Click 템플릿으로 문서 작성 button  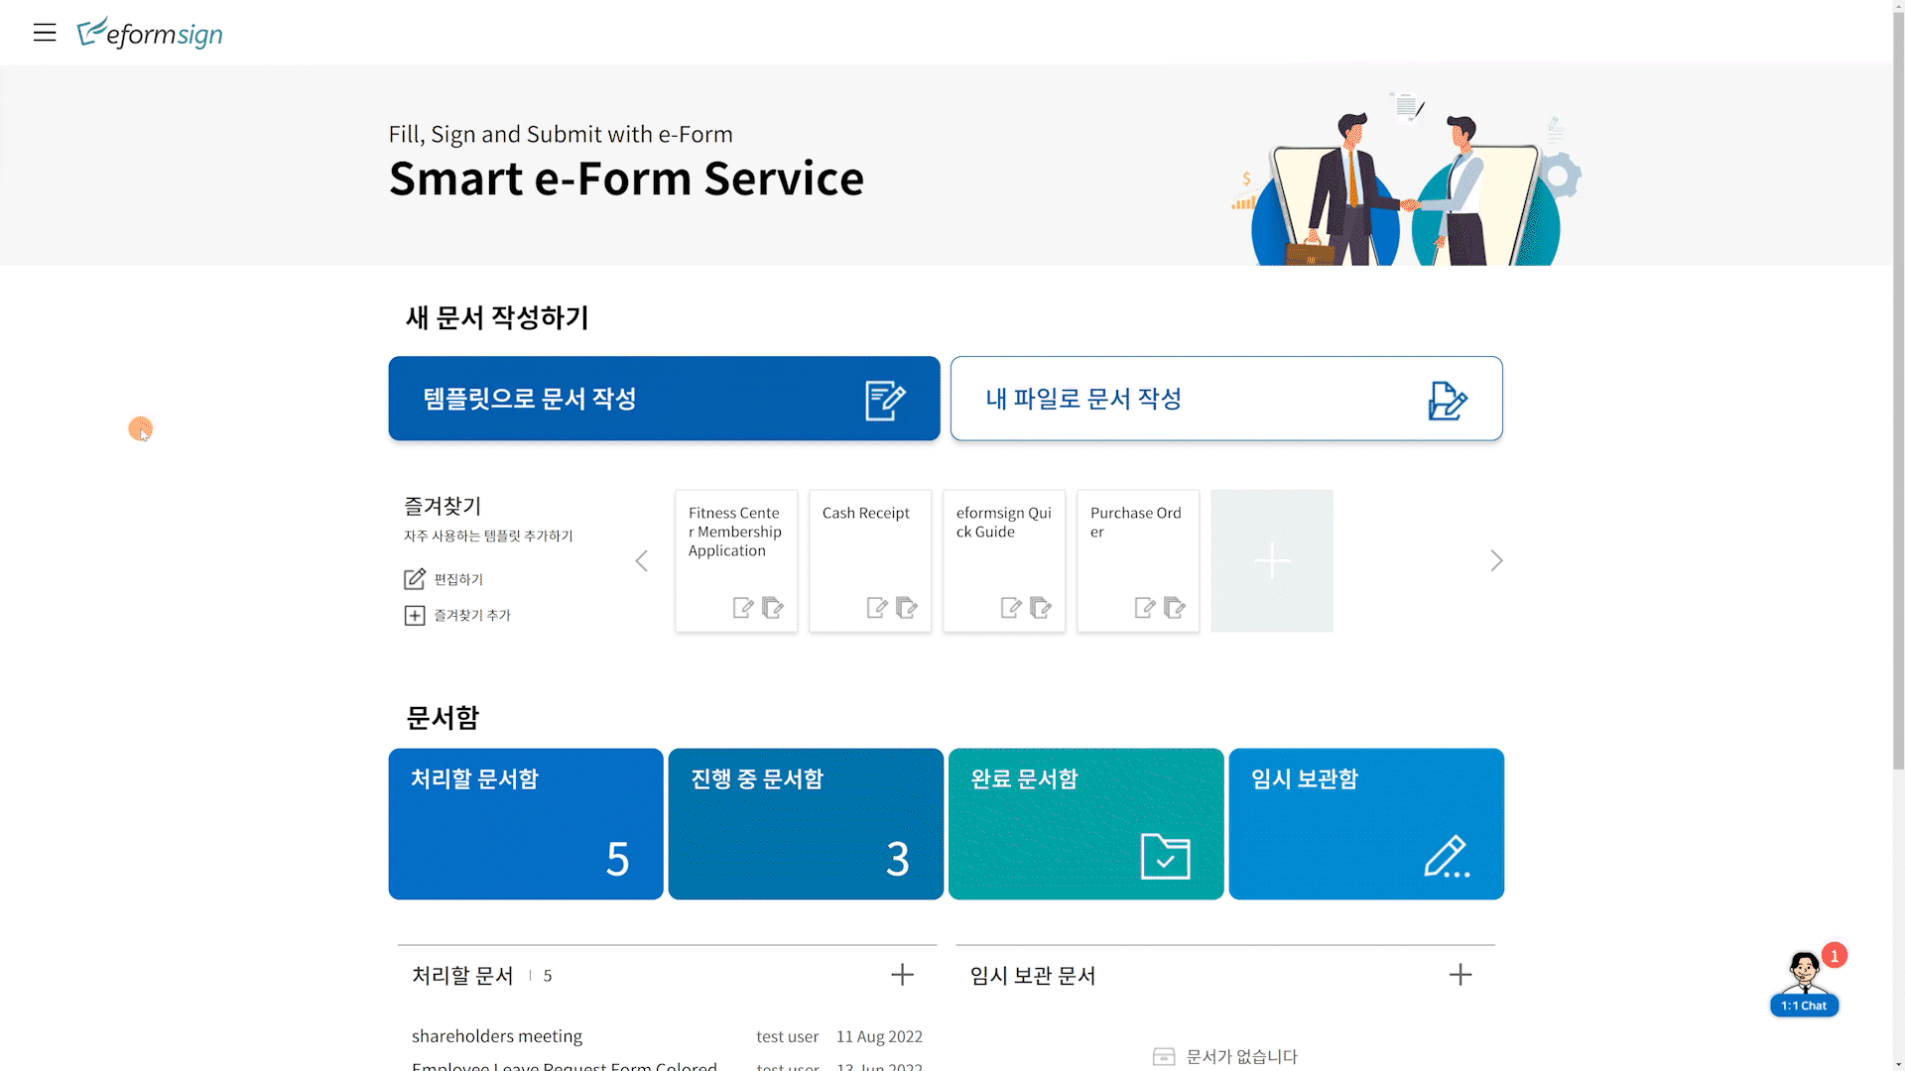click(x=664, y=399)
